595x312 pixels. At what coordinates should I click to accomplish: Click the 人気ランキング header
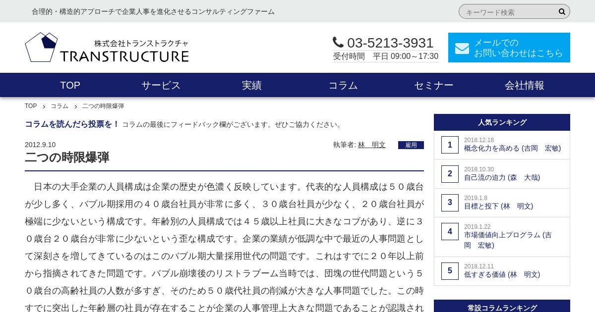coord(502,122)
